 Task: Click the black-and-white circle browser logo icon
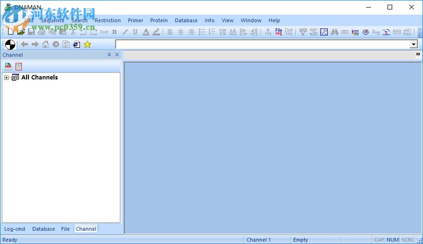10,44
